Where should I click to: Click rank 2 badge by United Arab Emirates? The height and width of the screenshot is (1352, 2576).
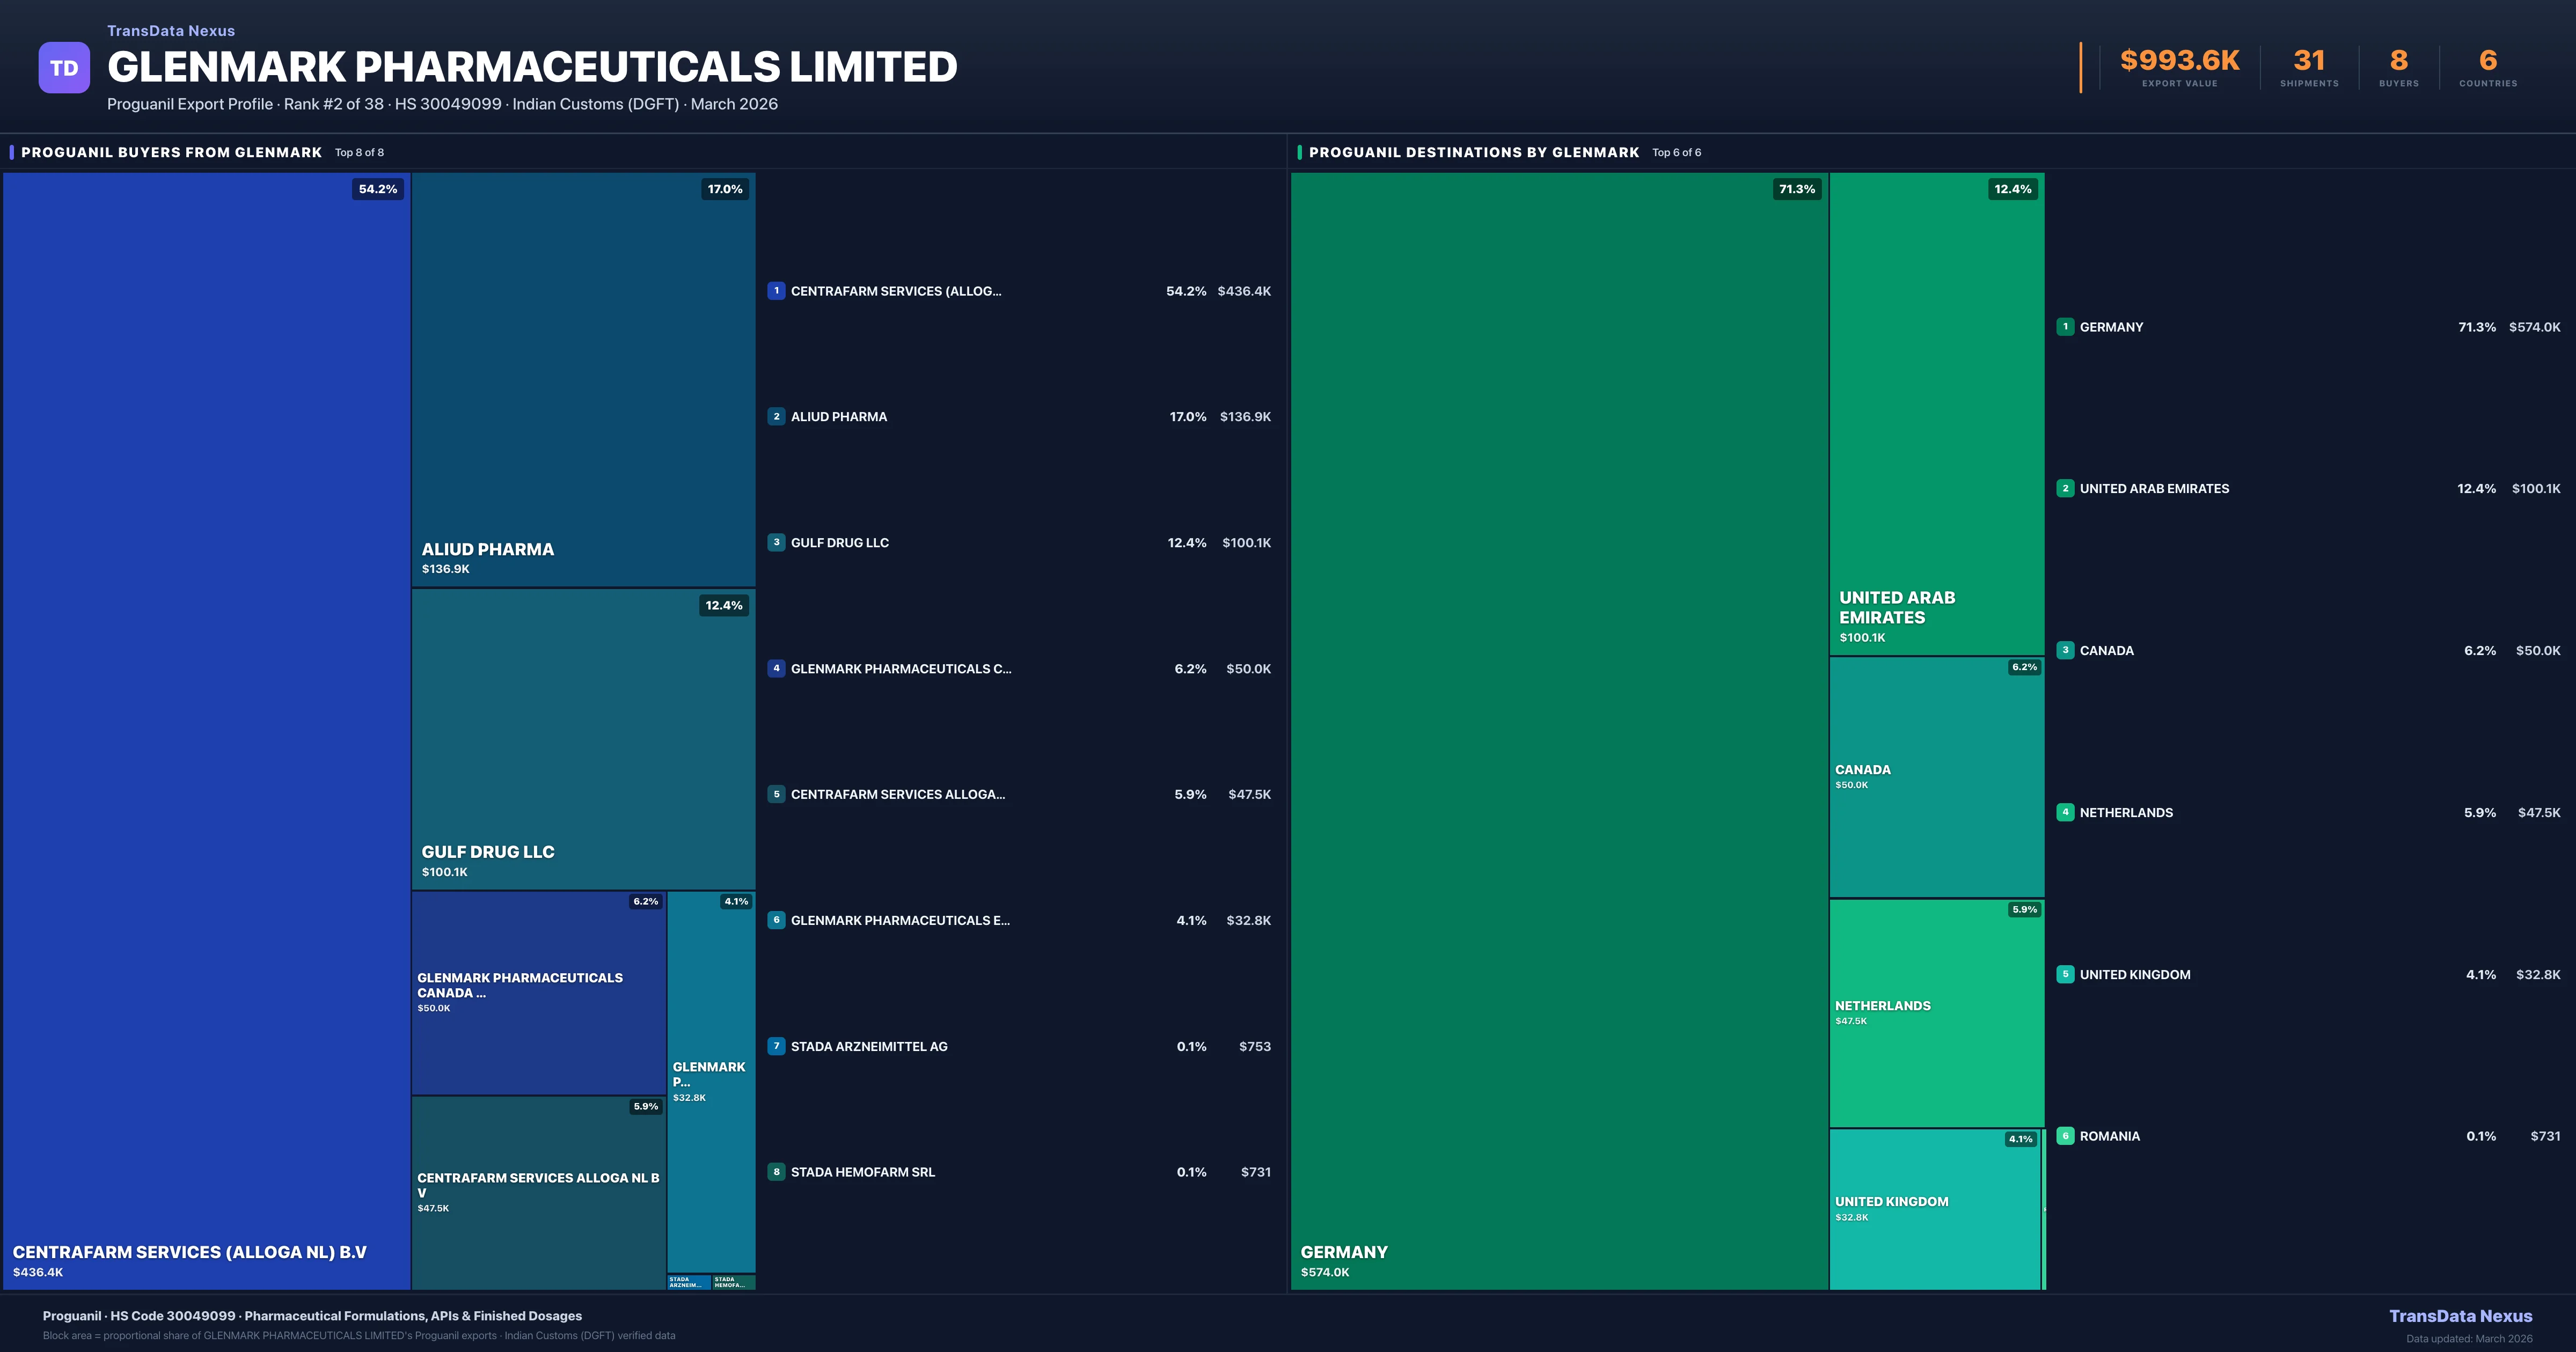pyautogui.click(x=2065, y=489)
